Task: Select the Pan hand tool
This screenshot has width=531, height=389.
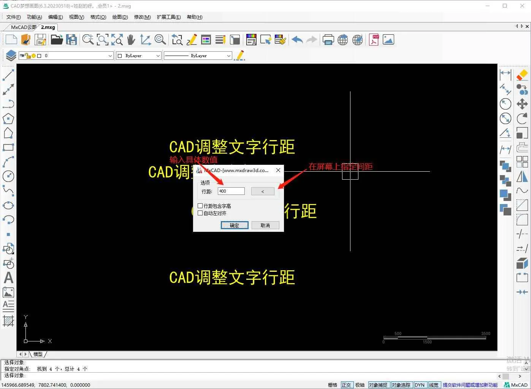Action: pyautogui.click(x=131, y=40)
